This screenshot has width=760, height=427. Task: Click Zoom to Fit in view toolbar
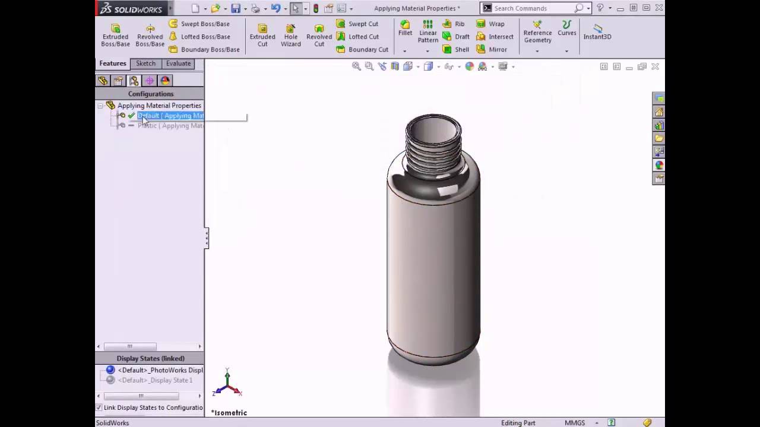coord(356,66)
